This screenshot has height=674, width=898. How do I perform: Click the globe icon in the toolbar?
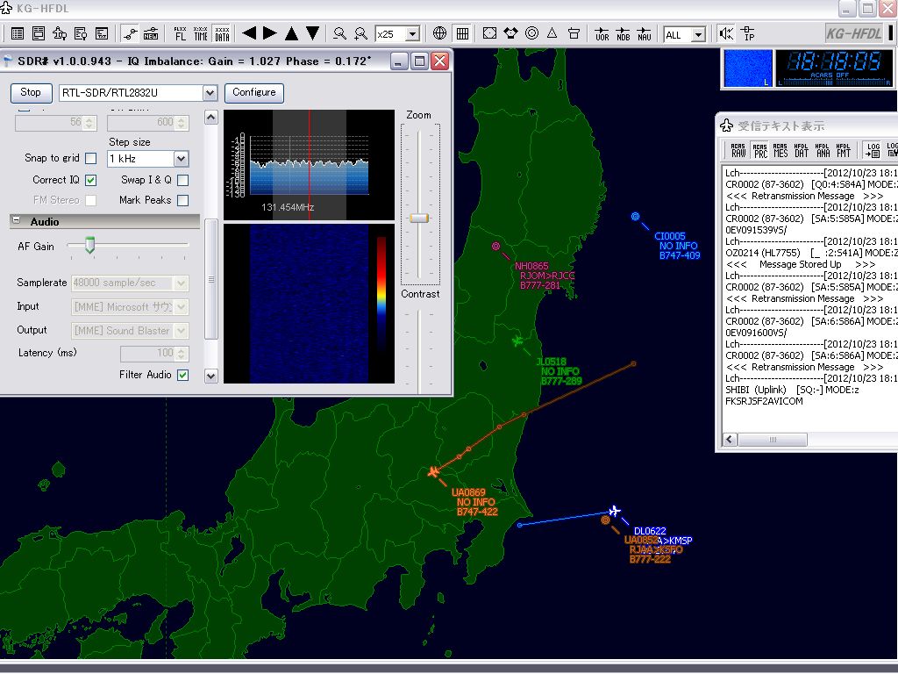[x=439, y=33]
